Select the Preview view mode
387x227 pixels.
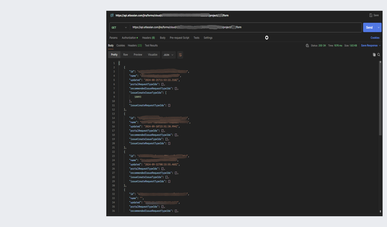(138, 55)
